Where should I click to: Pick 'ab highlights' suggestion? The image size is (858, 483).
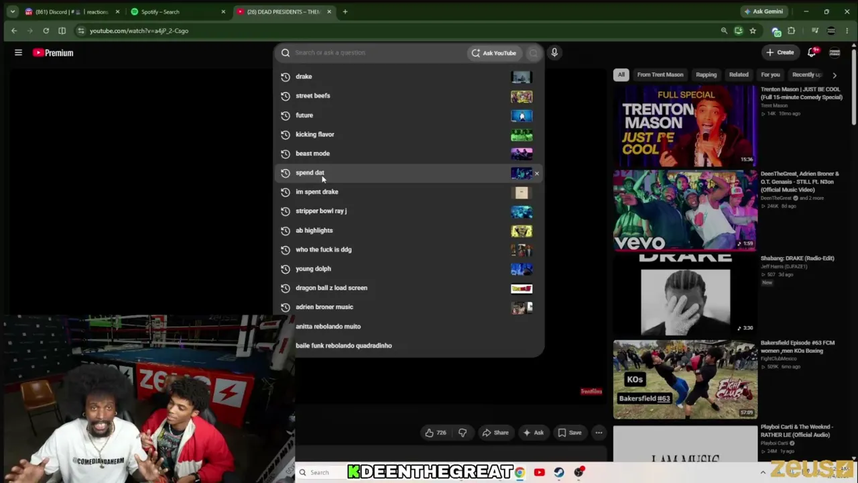(409, 231)
